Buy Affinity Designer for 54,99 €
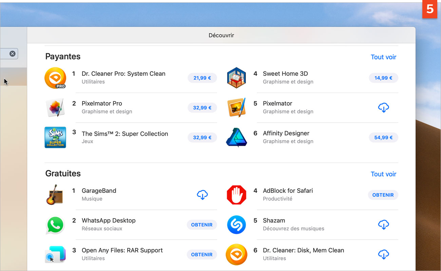 383,138
